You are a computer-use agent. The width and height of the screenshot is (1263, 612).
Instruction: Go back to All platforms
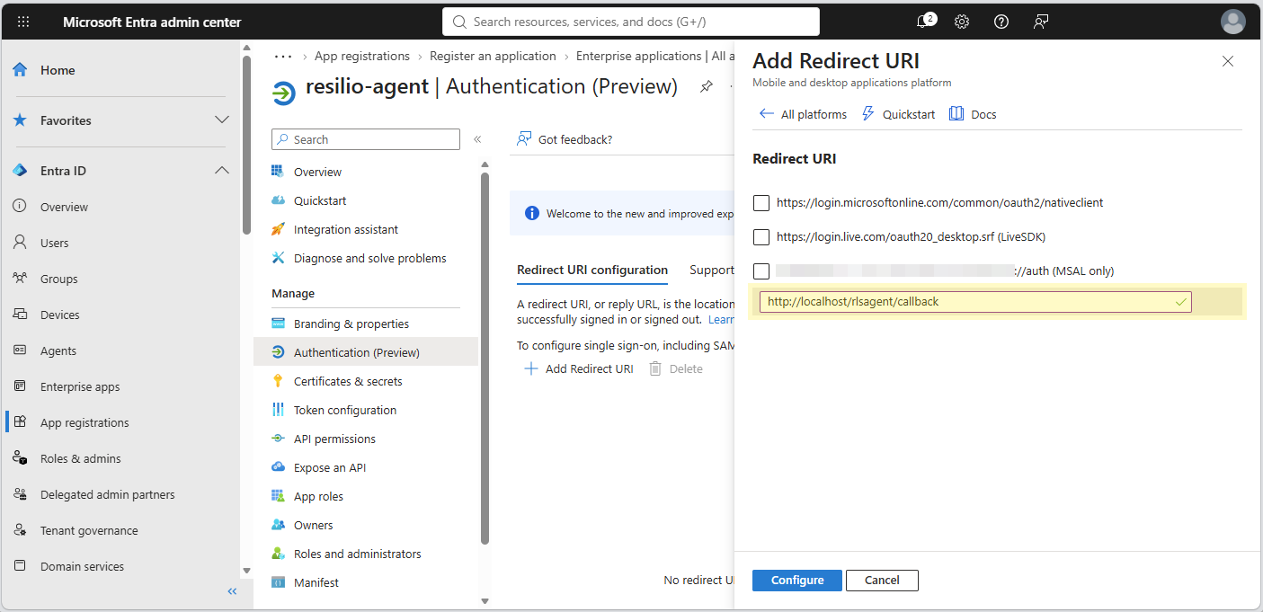pos(803,114)
